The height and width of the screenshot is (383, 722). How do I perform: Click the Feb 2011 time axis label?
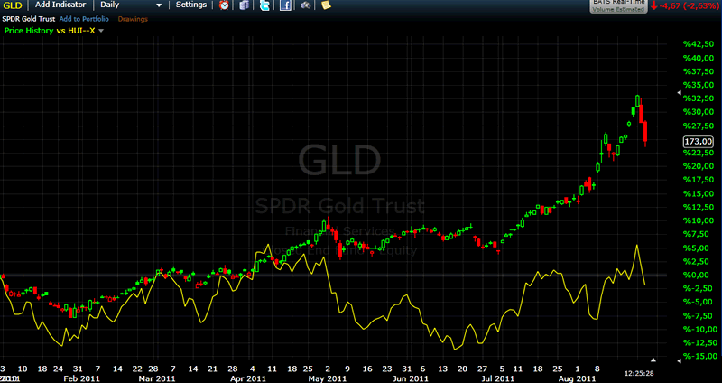pos(82,378)
